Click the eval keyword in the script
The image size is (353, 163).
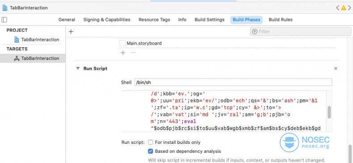click(x=190, y=122)
